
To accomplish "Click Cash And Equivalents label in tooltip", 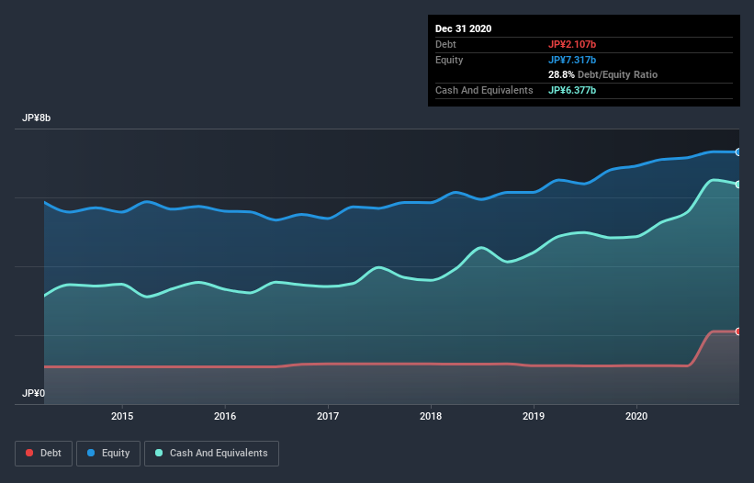I will point(484,90).
